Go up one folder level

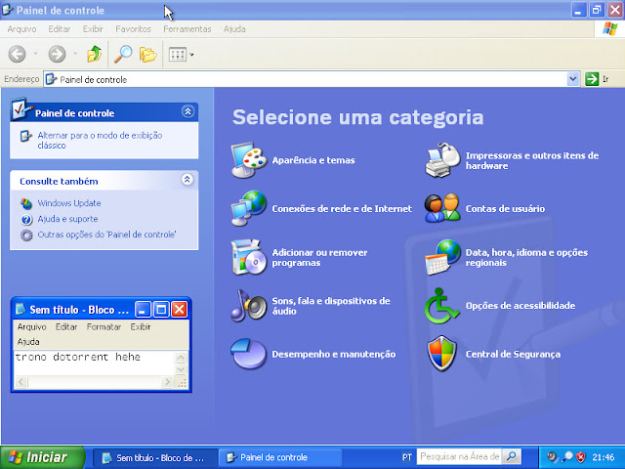[x=95, y=55]
